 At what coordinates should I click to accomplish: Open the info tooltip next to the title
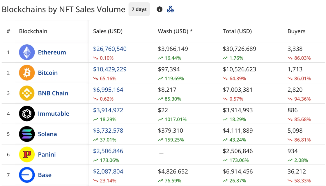160,9
